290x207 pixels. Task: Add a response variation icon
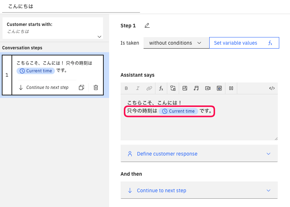[x=173, y=88]
